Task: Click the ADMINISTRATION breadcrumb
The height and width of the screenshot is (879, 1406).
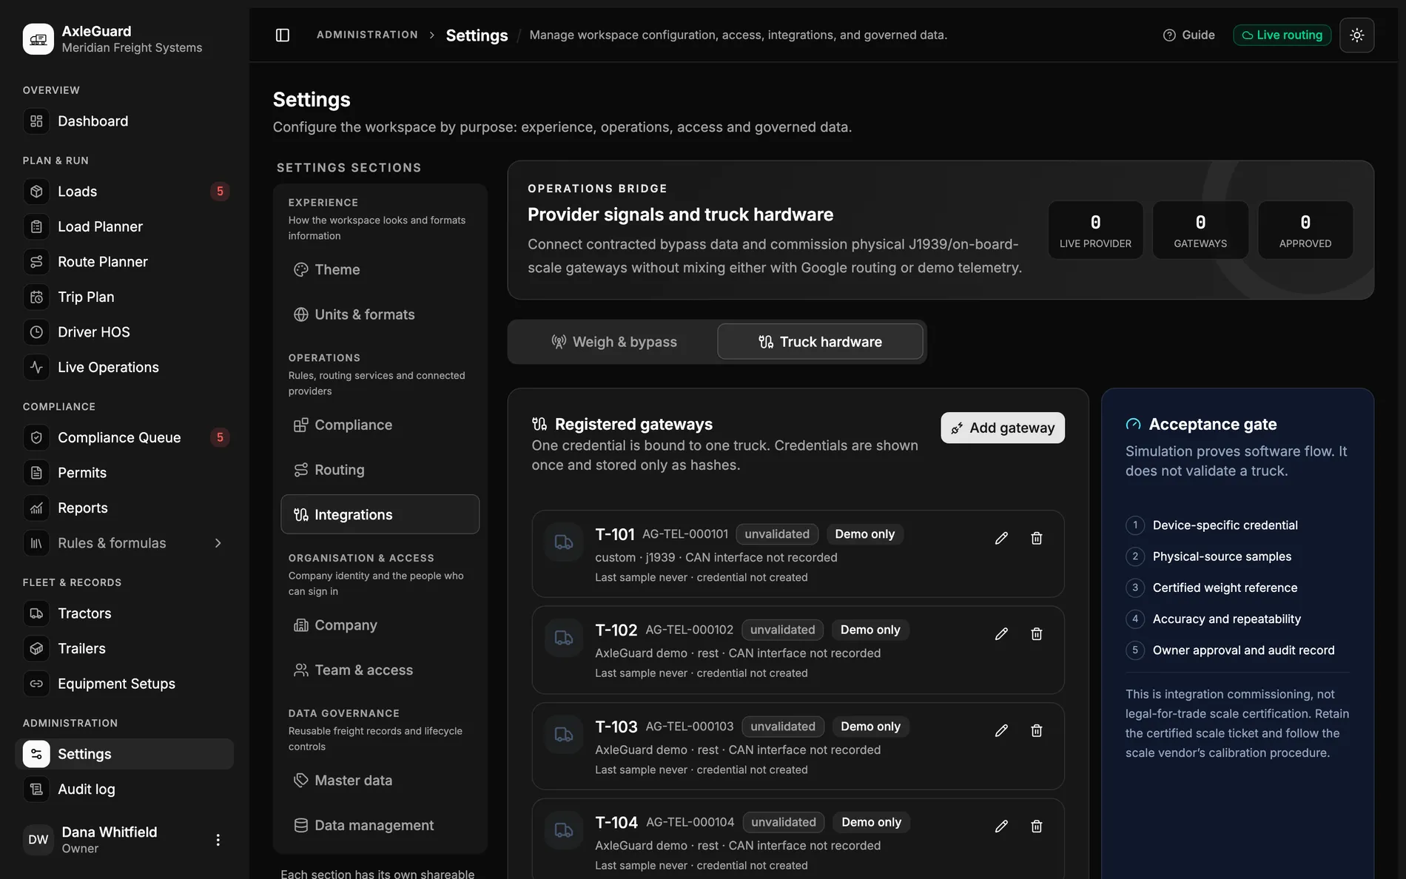Action: tap(367, 35)
